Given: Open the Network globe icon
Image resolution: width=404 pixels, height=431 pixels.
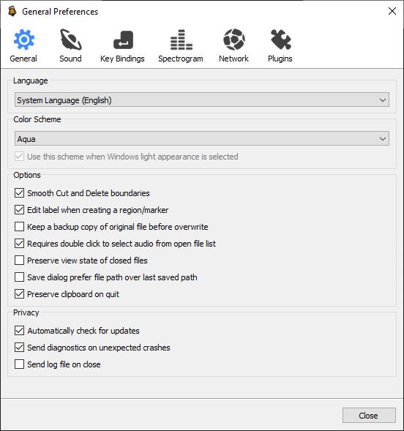Looking at the screenshot, I should 234,40.
